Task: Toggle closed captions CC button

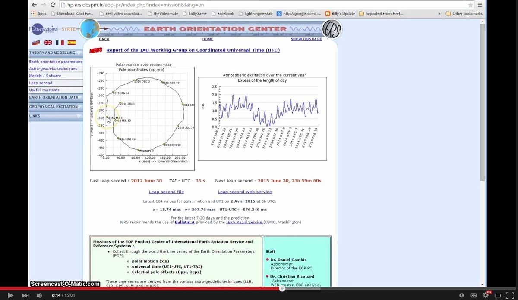Action: pos(474,295)
